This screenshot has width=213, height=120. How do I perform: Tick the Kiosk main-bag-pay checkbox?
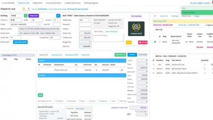[110, 101]
